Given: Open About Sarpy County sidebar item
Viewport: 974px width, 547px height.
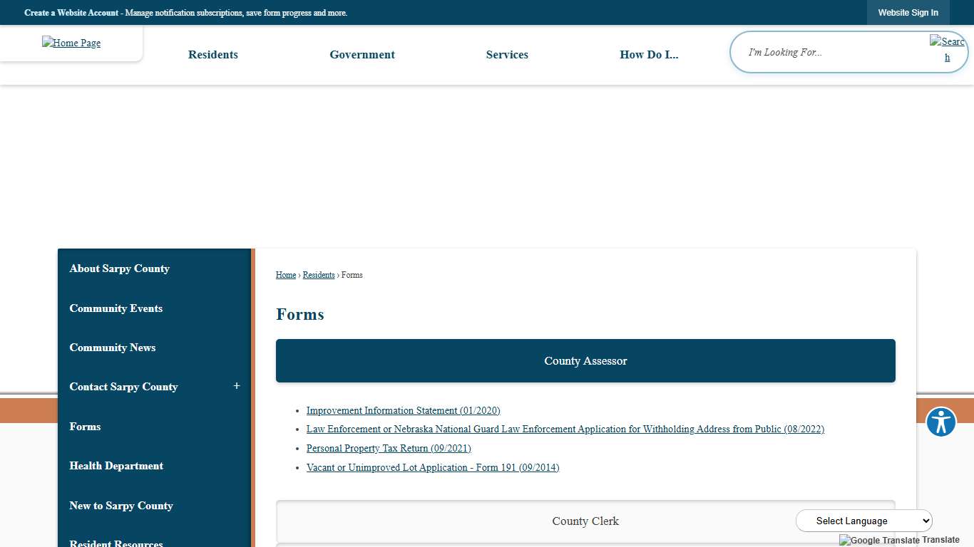Looking at the screenshot, I should [119, 269].
